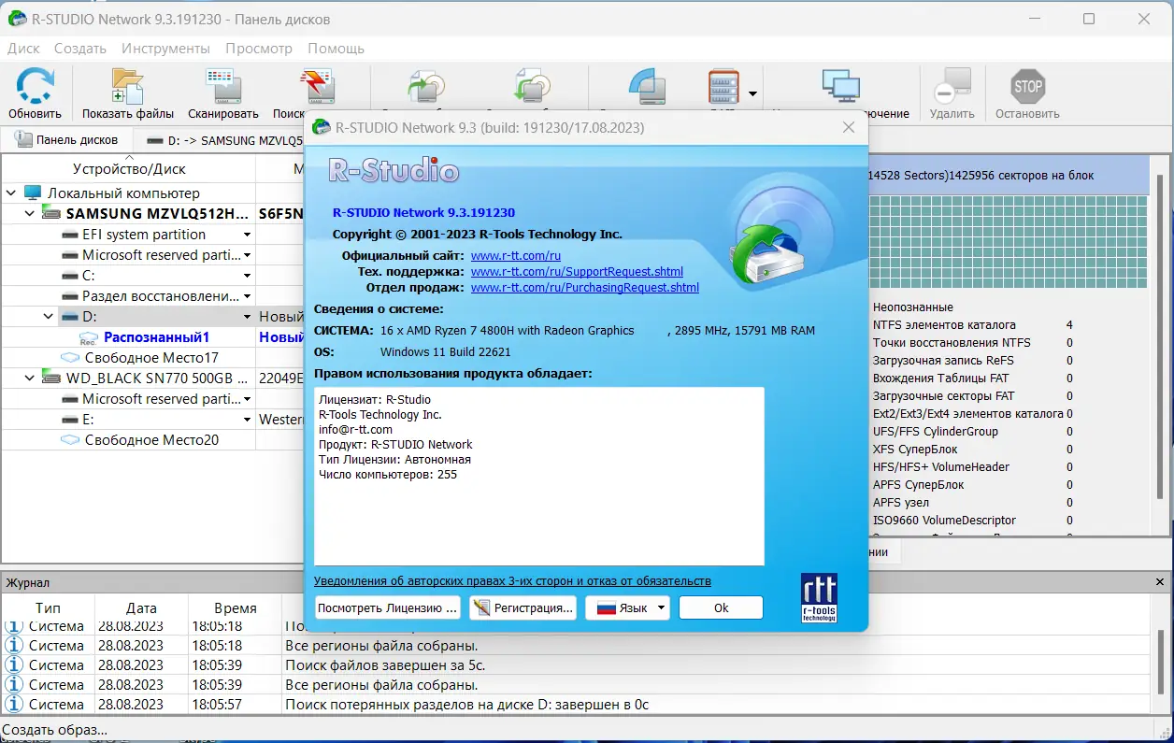This screenshot has width=1174, height=743.
Task: Open copyright notices disclaimer link
Action: coord(510,581)
